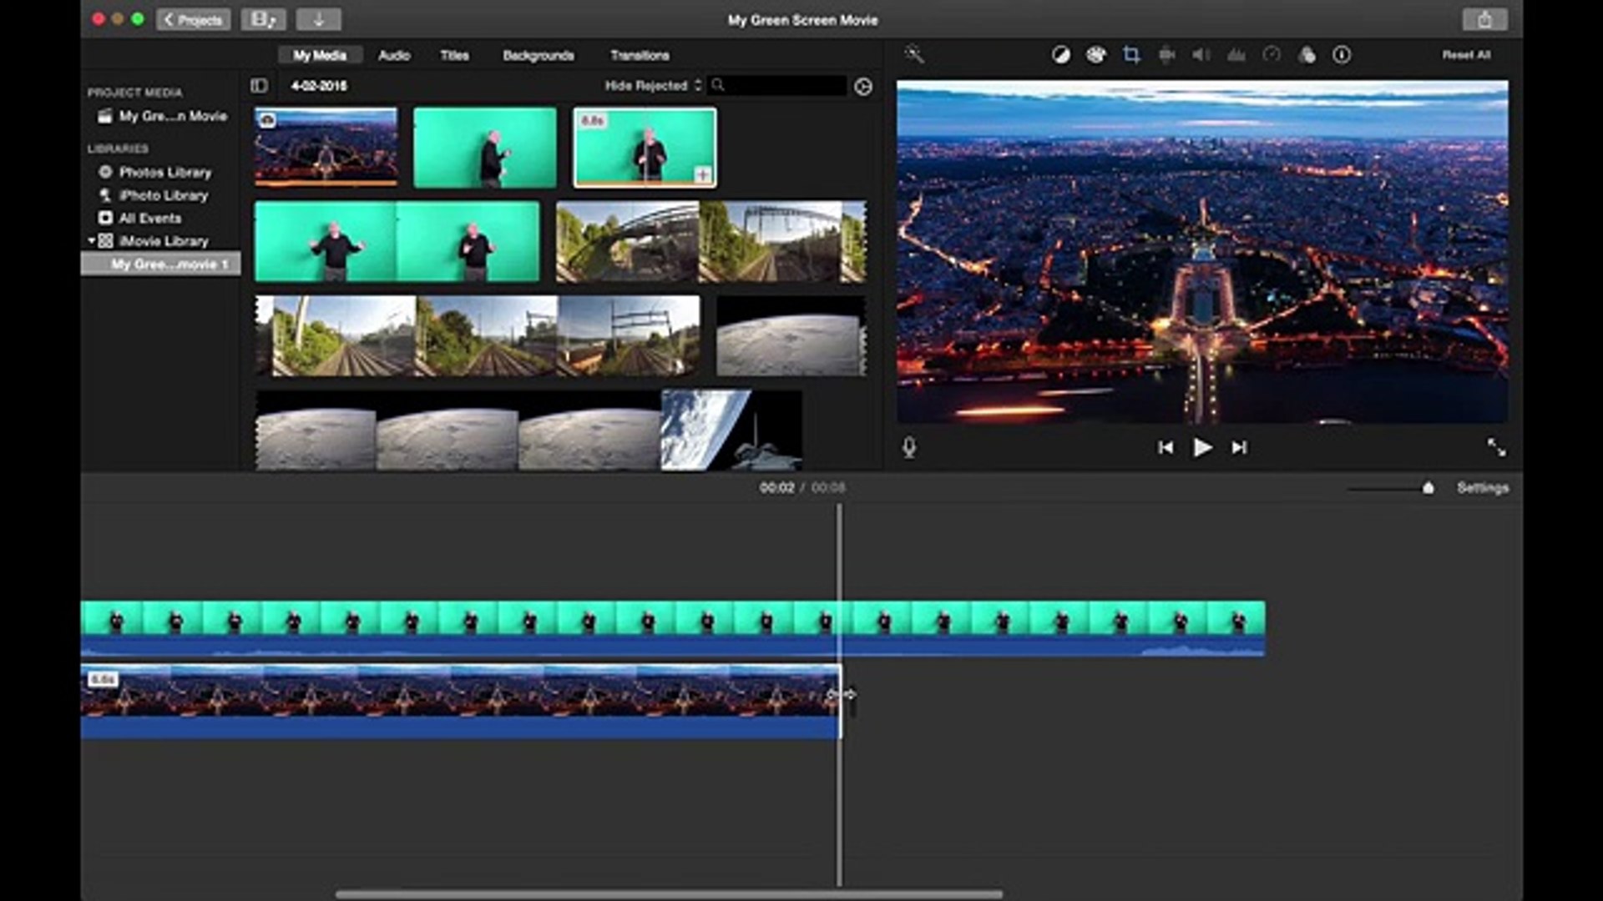Collapse the iMovie Library tree item
Screen dimensions: 1603x901
(x=91, y=241)
